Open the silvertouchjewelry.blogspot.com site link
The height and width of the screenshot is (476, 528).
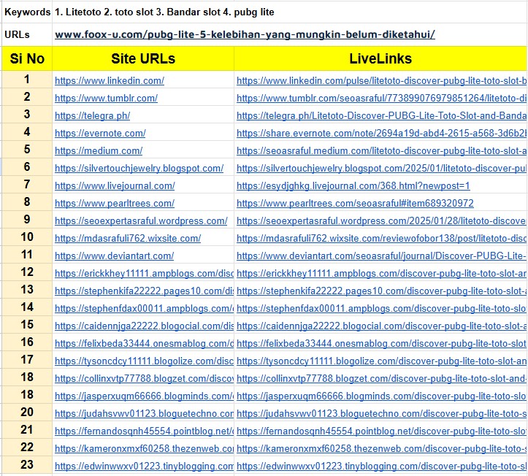(139, 168)
